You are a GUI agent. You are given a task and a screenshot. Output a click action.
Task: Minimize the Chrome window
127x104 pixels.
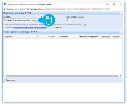coord(107,4)
